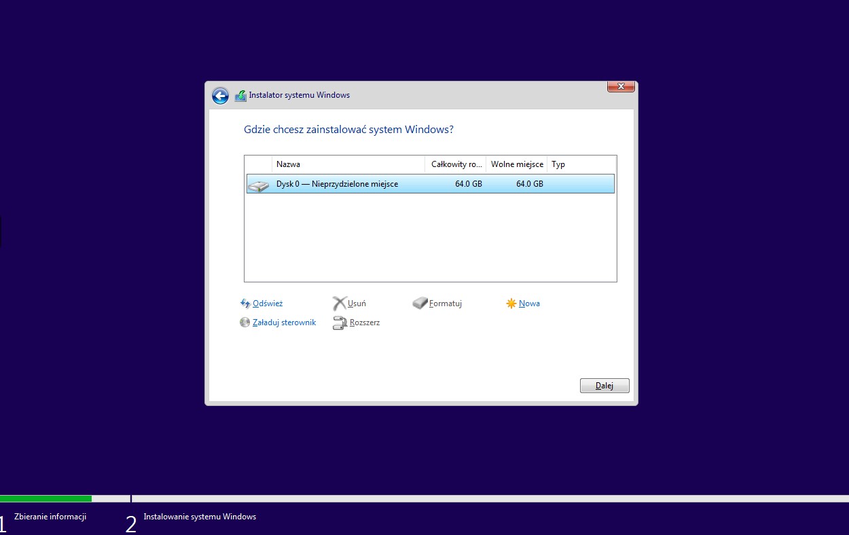The image size is (849, 535).
Task: Click the Odśwież refresh arrows icon
Action: (x=245, y=303)
